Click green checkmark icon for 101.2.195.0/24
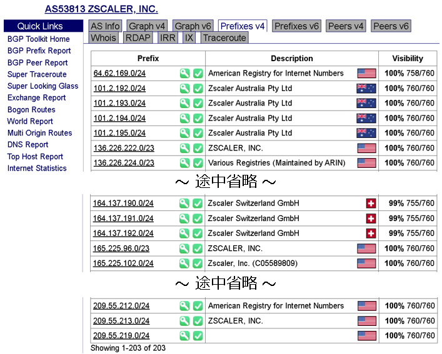The width and height of the screenshot is (442, 354). (x=198, y=133)
